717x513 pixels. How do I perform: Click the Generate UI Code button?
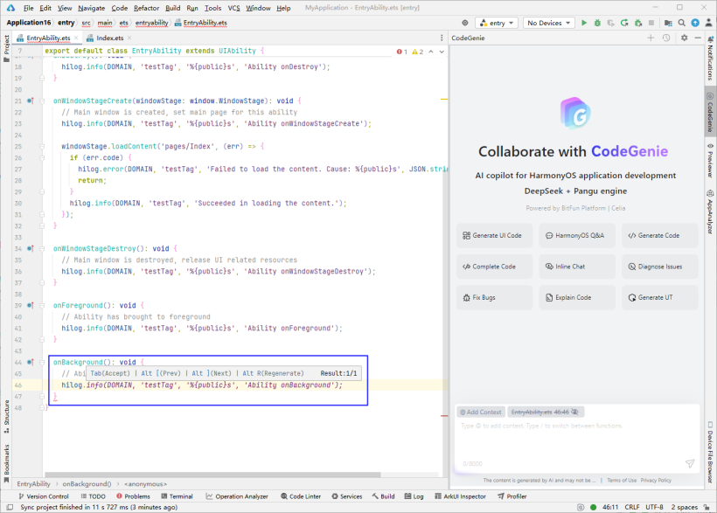click(492, 235)
